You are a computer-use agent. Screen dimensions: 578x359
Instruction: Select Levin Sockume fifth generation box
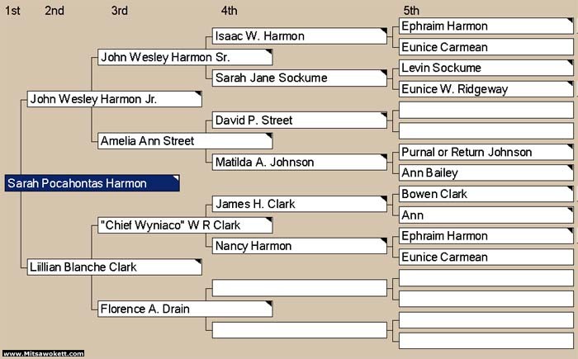(x=486, y=68)
